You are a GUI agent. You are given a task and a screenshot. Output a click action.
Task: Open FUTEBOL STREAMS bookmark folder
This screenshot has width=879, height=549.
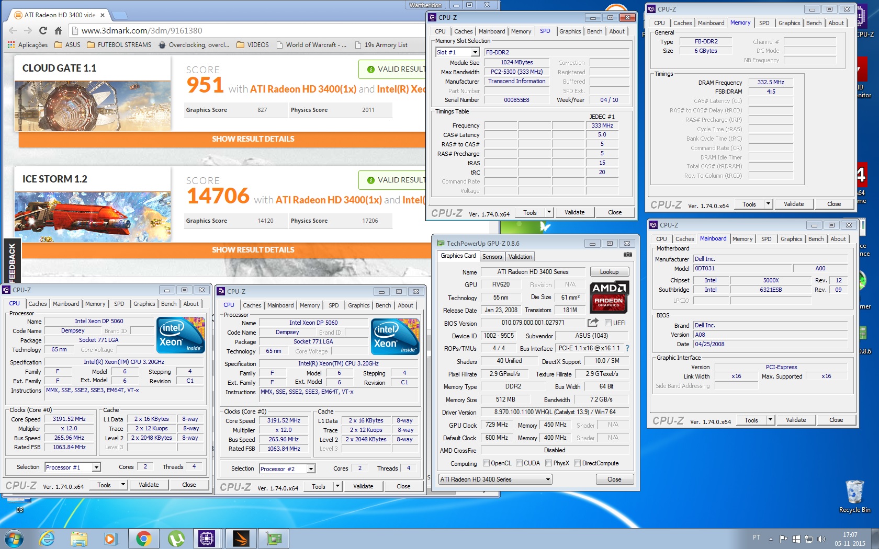pos(119,45)
